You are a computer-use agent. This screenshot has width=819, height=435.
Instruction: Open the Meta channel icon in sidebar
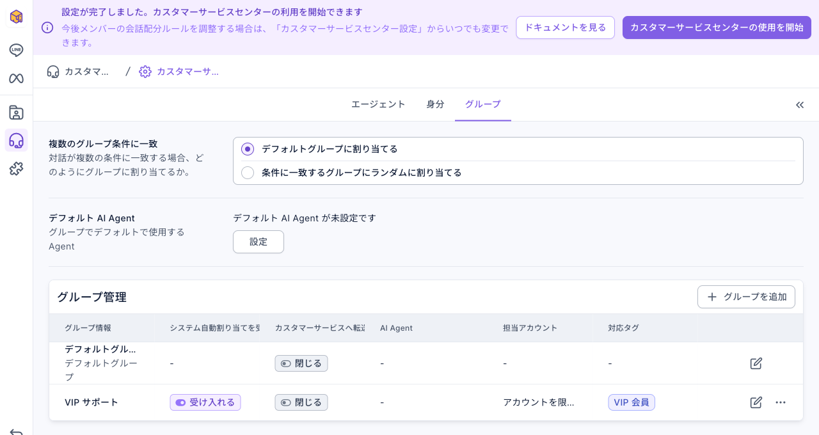click(x=16, y=78)
